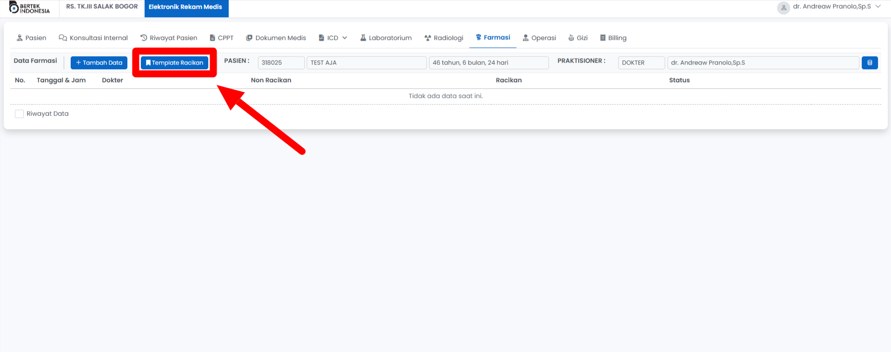
Task: Open the Billing tab
Action: point(613,38)
